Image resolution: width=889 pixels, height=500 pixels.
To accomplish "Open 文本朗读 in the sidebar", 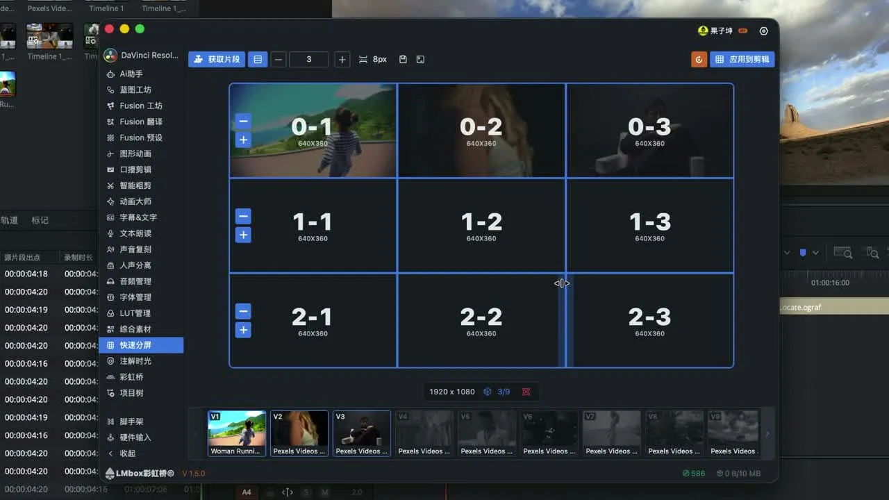I will 142,233.
